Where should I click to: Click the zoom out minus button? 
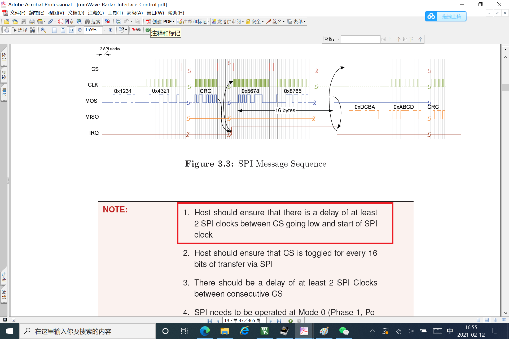point(80,30)
